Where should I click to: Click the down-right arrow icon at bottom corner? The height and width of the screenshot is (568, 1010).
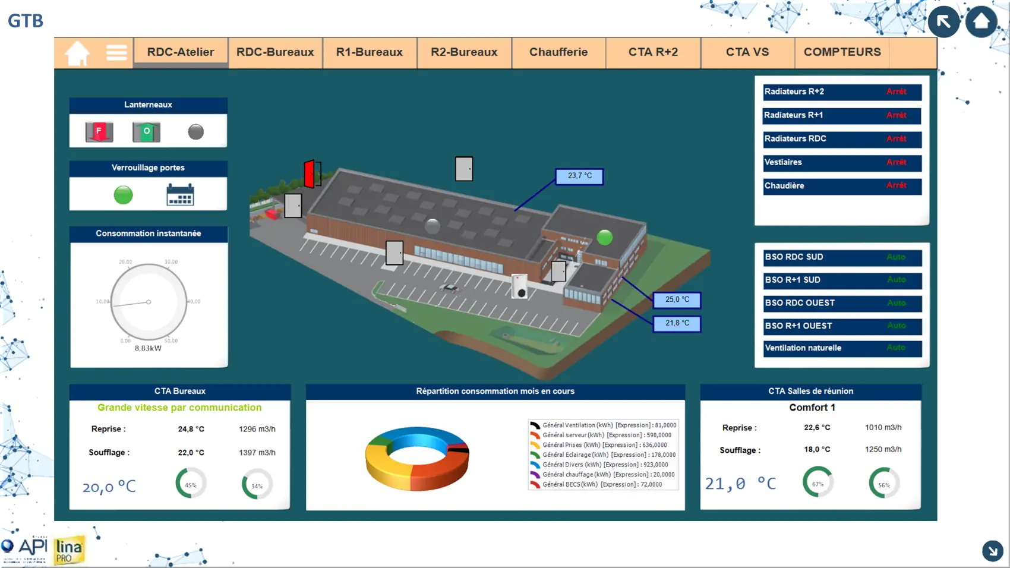click(x=992, y=551)
